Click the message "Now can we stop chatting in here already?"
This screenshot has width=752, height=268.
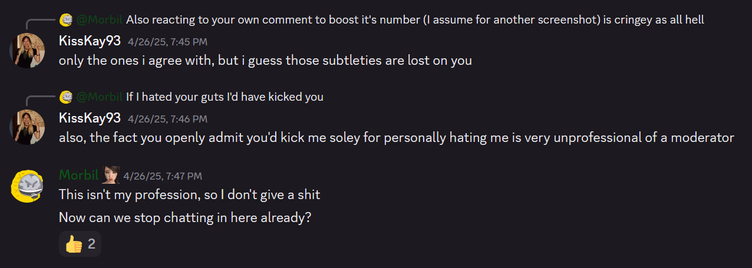[x=185, y=217]
